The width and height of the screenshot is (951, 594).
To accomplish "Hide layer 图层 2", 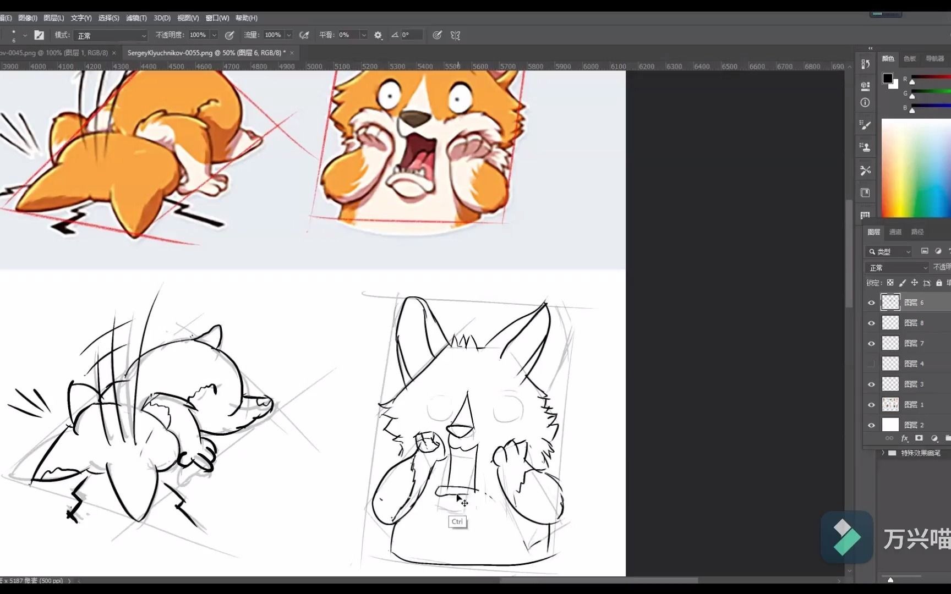I will coord(871,425).
